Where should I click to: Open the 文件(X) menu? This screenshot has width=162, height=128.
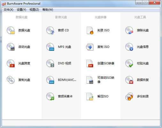click(8, 10)
